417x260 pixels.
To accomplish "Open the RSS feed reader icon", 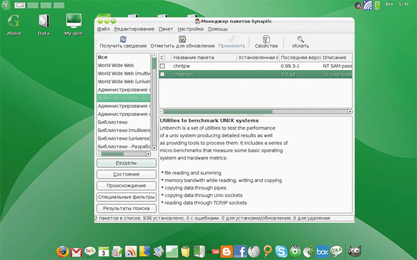I will tap(131, 252).
